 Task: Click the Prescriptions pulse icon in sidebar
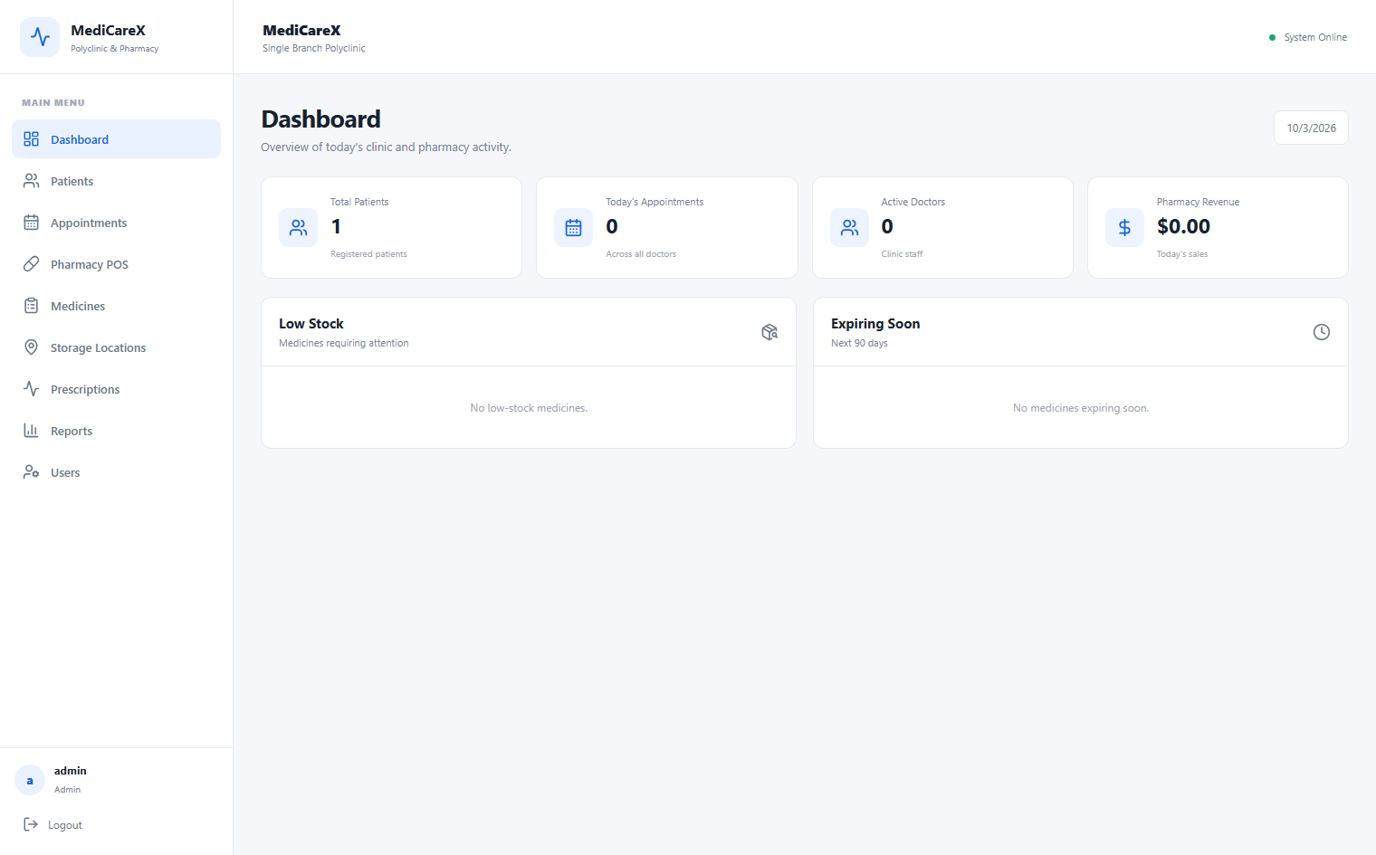click(31, 389)
